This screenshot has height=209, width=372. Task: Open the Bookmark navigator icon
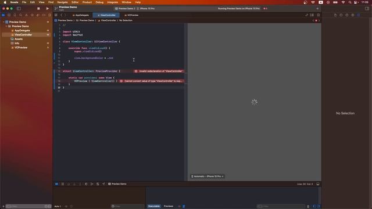(15, 15)
